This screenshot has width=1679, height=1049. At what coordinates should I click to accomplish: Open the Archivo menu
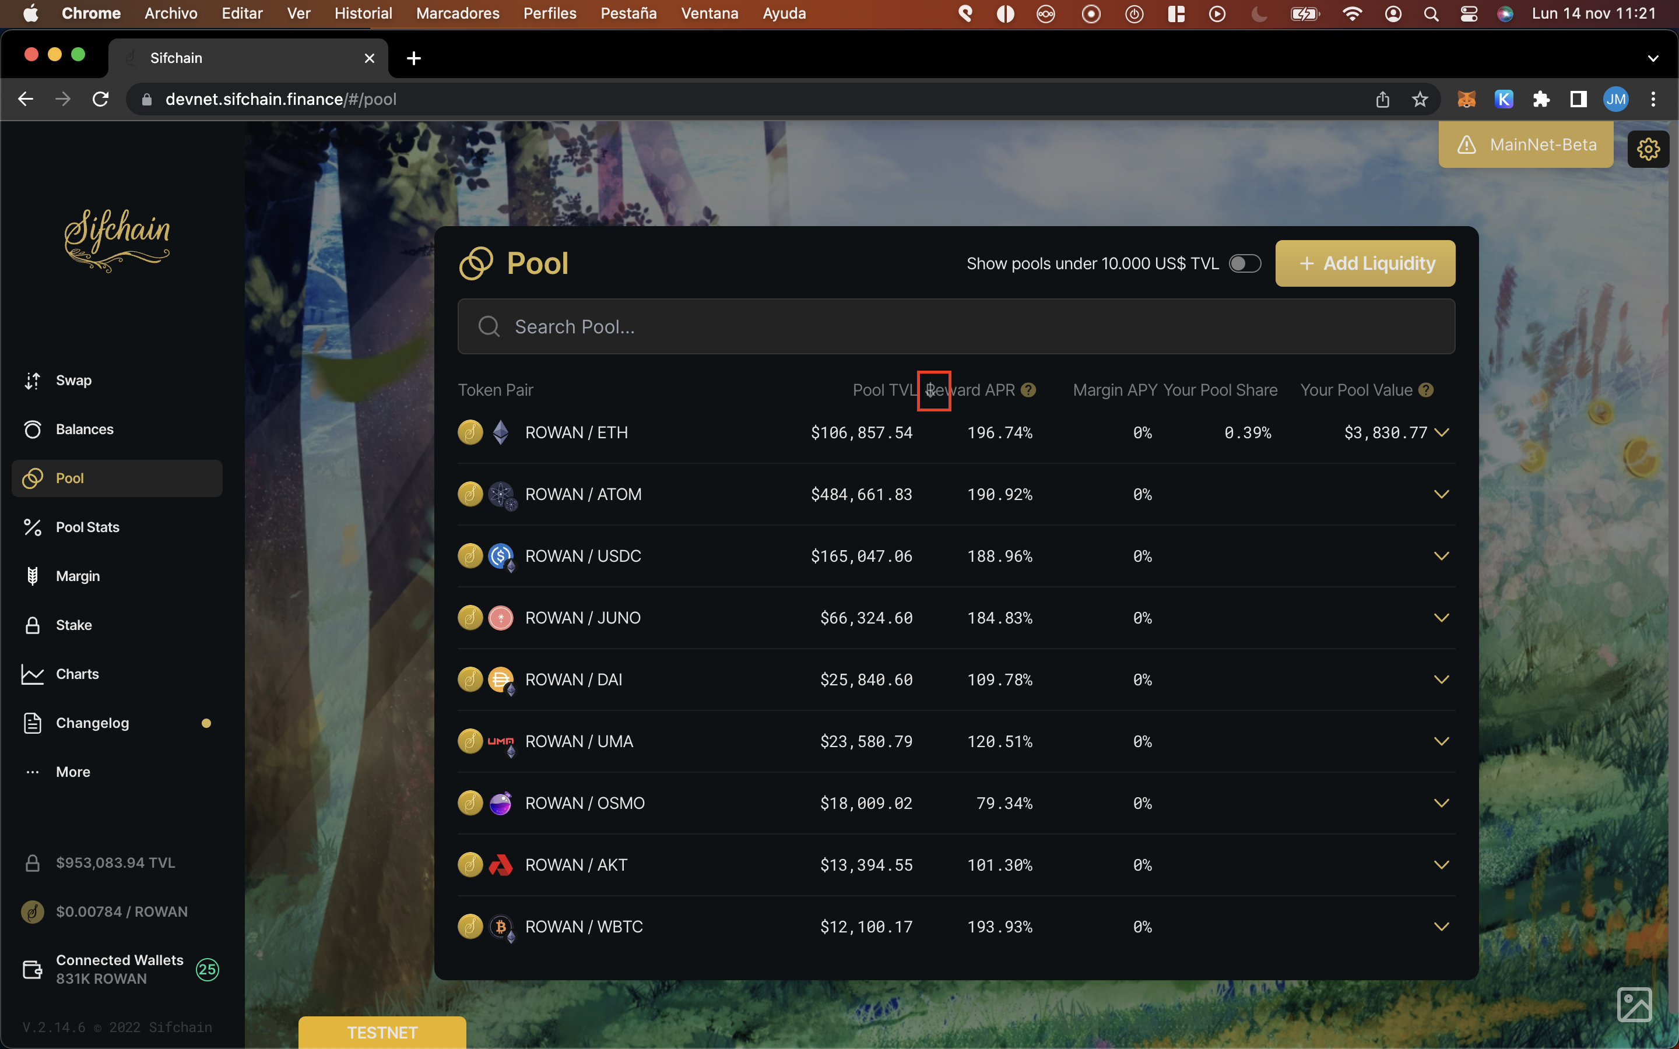(x=171, y=14)
